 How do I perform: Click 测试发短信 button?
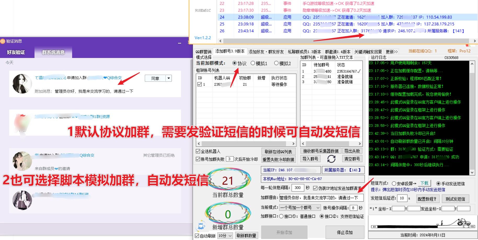pyautogui.click(x=455, y=199)
